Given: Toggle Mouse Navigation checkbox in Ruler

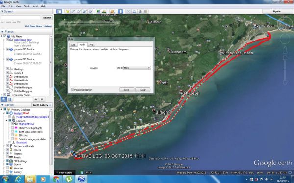Looking at the screenshot, I should 73,90.
